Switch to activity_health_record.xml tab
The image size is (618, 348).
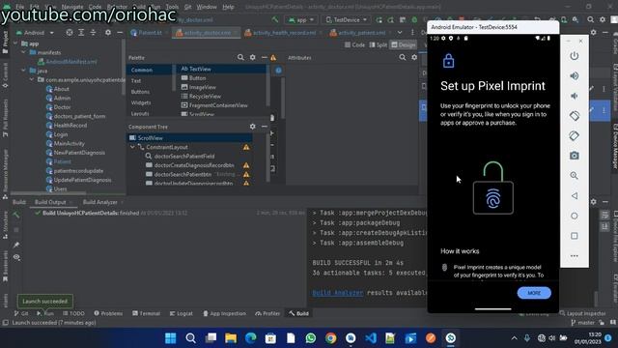tap(281, 33)
